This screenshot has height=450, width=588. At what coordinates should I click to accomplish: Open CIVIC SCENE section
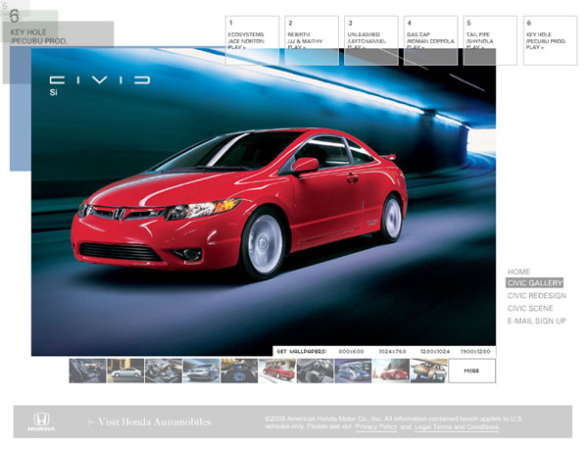530,308
